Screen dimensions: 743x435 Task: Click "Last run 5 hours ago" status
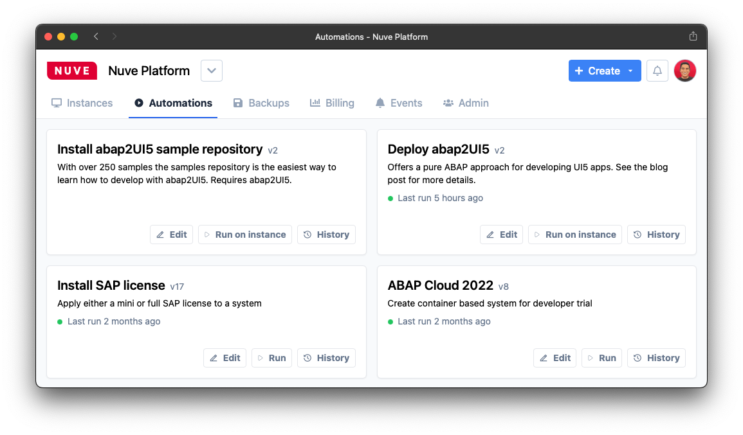click(x=440, y=199)
